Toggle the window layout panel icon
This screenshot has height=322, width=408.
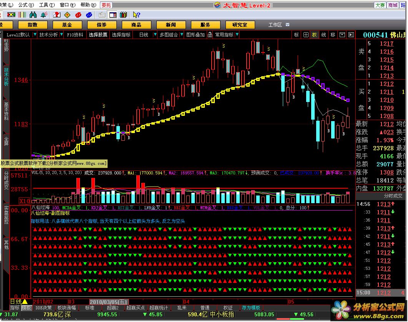pyautogui.click(x=113, y=15)
